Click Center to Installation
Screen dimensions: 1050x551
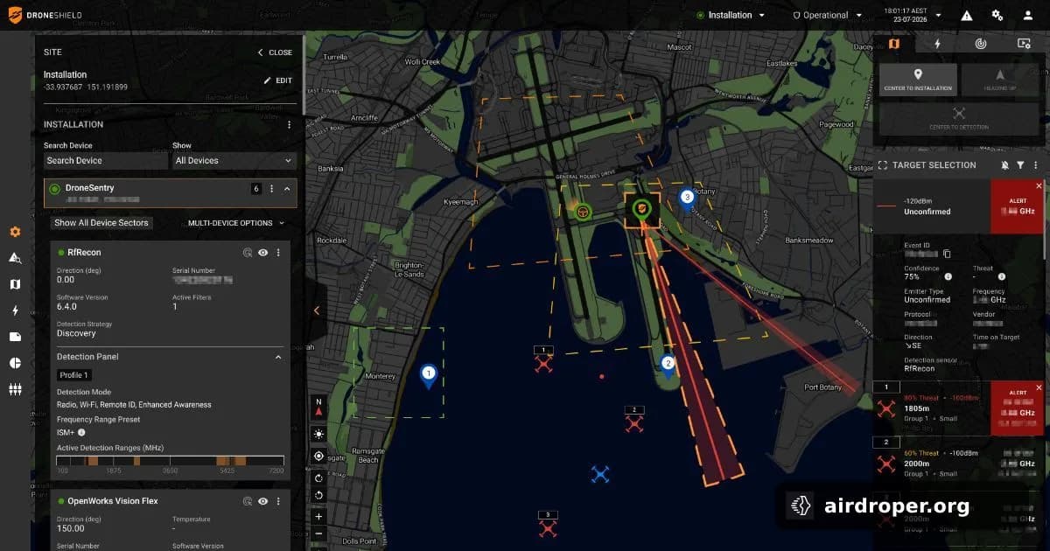coord(918,80)
